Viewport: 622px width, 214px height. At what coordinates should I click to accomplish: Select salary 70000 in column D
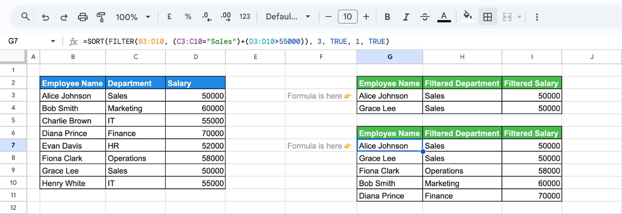pos(195,133)
